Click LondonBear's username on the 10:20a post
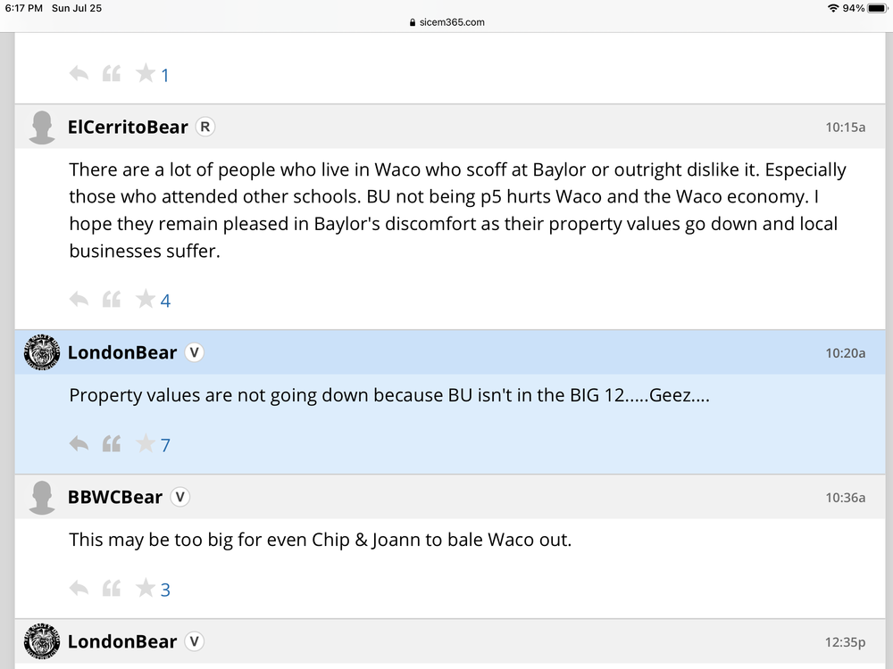 click(122, 352)
